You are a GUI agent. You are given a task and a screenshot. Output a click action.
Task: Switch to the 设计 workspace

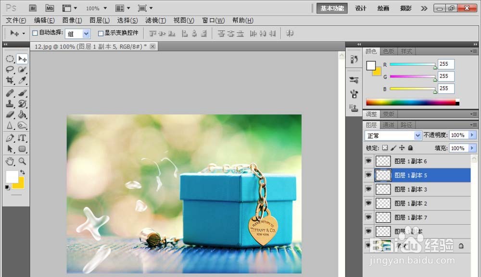[360, 8]
